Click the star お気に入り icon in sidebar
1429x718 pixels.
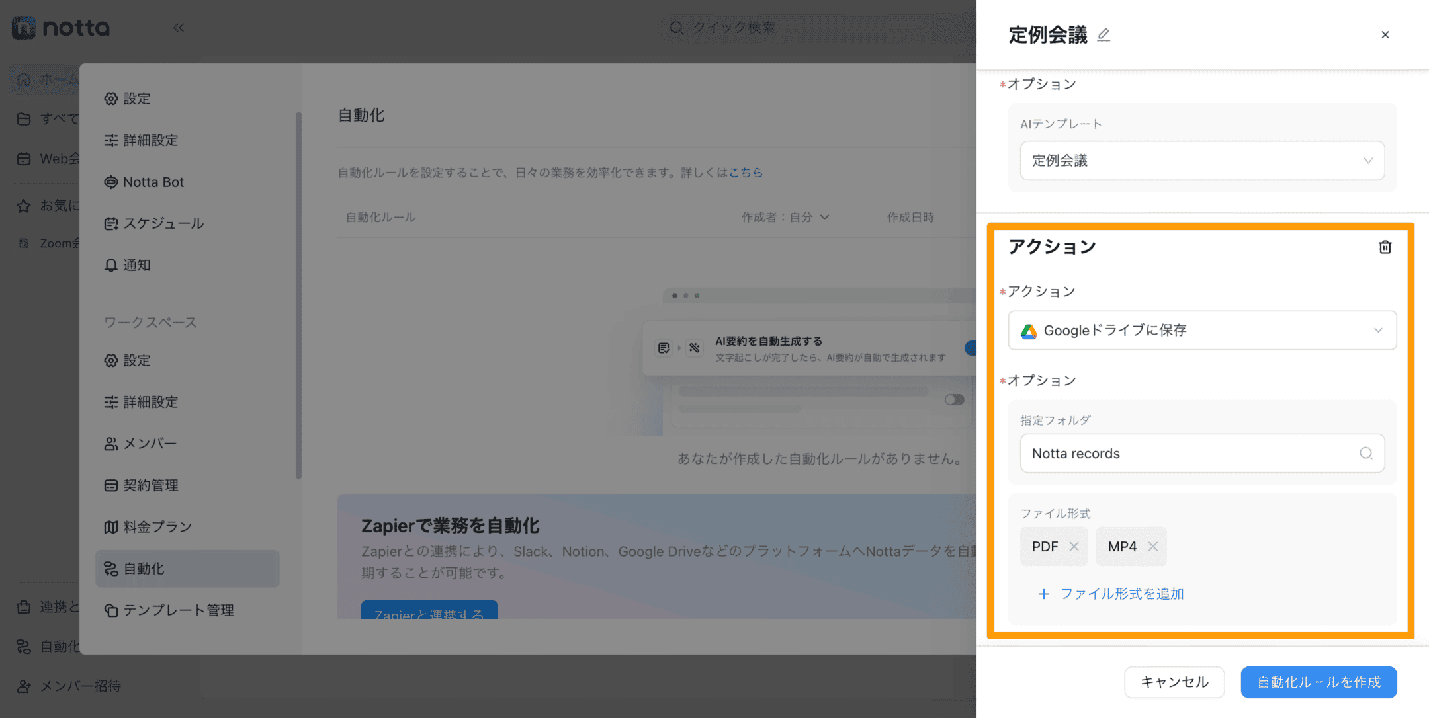point(24,206)
